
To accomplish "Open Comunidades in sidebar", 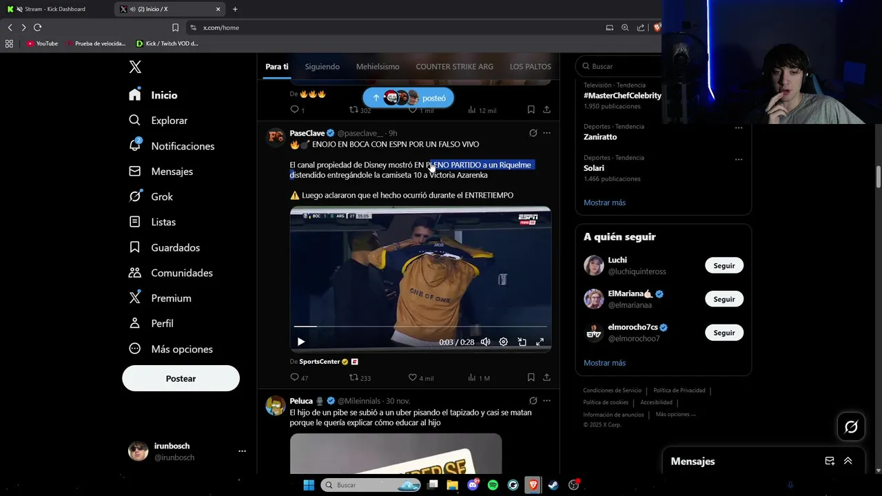I will coord(170,273).
